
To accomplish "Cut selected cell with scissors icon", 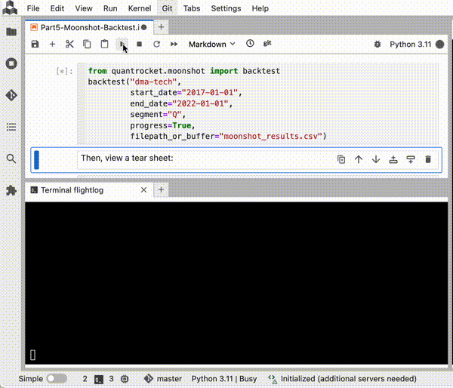I will coord(69,45).
